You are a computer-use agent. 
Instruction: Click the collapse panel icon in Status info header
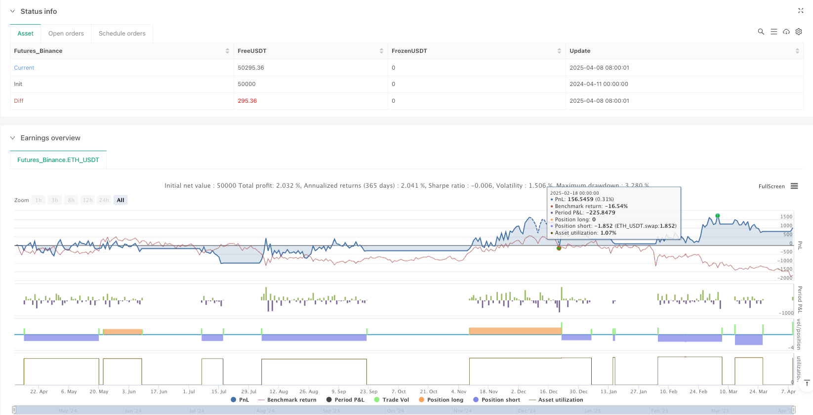tap(801, 11)
